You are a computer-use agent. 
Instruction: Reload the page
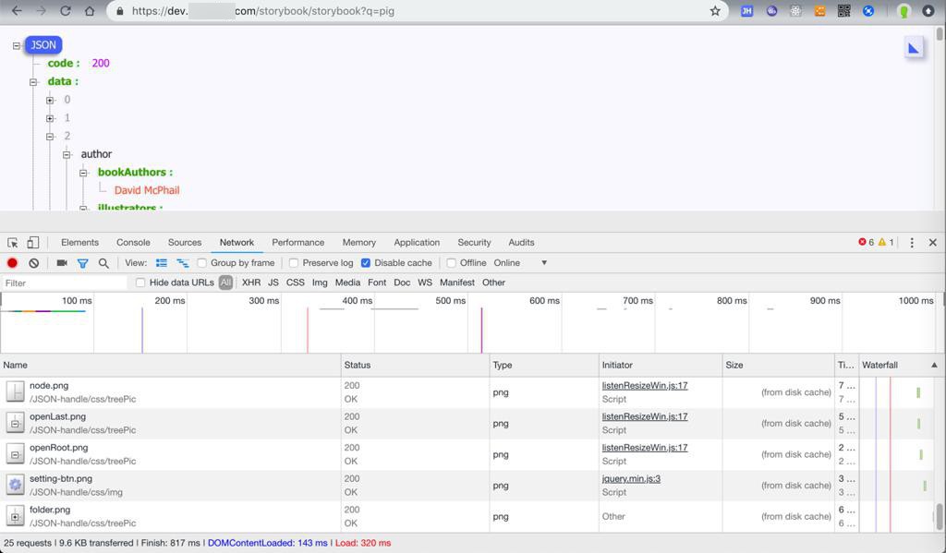[x=66, y=11]
